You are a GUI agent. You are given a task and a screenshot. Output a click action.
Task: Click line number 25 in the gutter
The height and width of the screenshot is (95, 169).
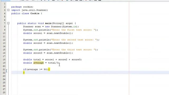[4, 83]
